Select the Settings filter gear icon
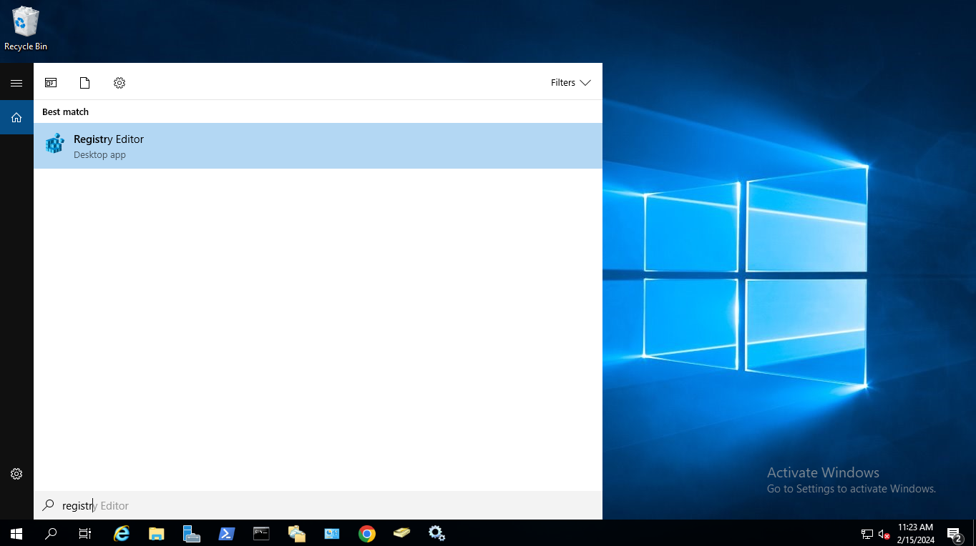The image size is (976, 546). [119, 83]
